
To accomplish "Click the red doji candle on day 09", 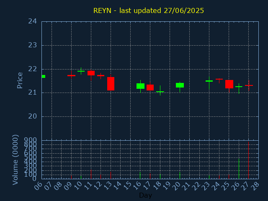I will point(71,75).
